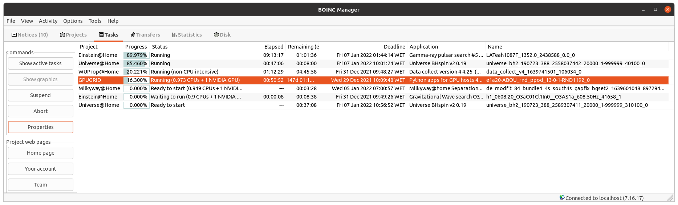678x205 pixels.
Task: Click the Tasks list icon
Action: pos(101,35)
